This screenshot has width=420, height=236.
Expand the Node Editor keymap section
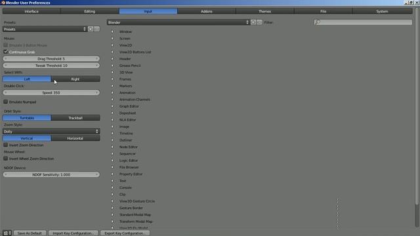click(x=112, y=147)
